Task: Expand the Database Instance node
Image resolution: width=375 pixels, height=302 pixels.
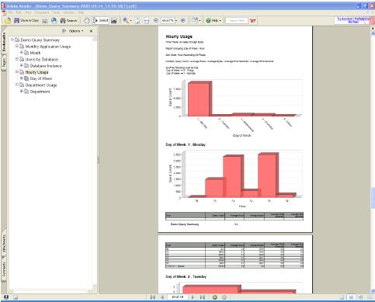Action: click(x=22, y=65)
